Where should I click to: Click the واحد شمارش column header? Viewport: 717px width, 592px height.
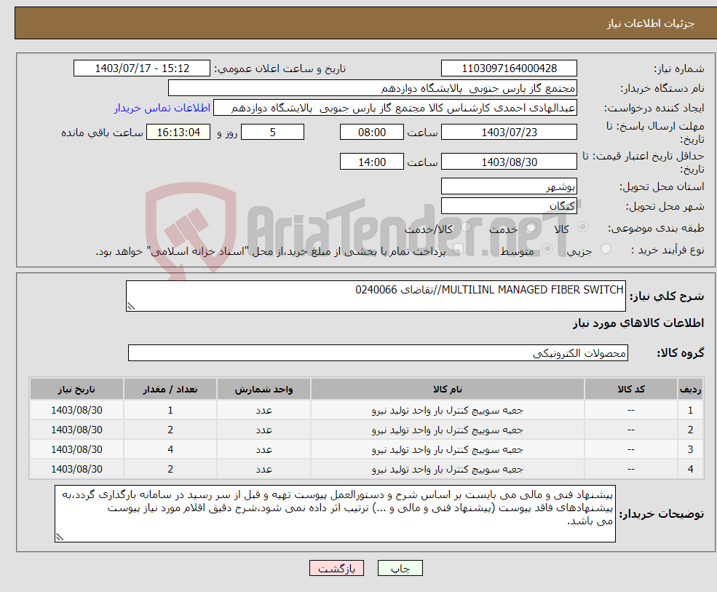(x=264, y=389)
